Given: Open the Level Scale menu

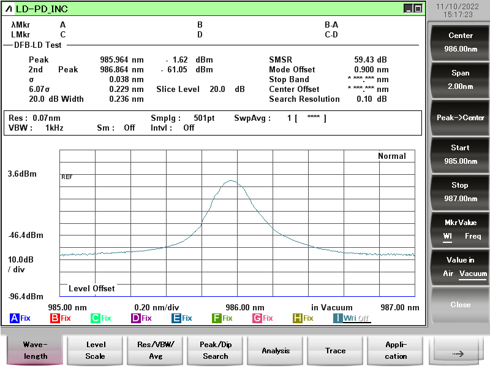Looking at the screenshot, I should pos(95,351).
